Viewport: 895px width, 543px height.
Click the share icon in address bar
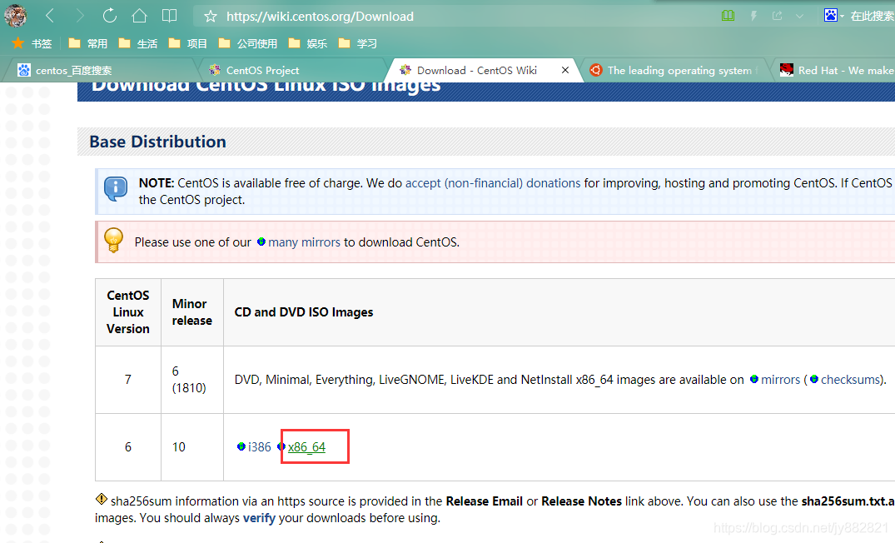(778, 16)
